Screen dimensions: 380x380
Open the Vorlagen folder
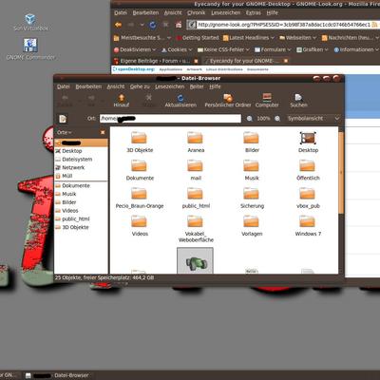252,226
